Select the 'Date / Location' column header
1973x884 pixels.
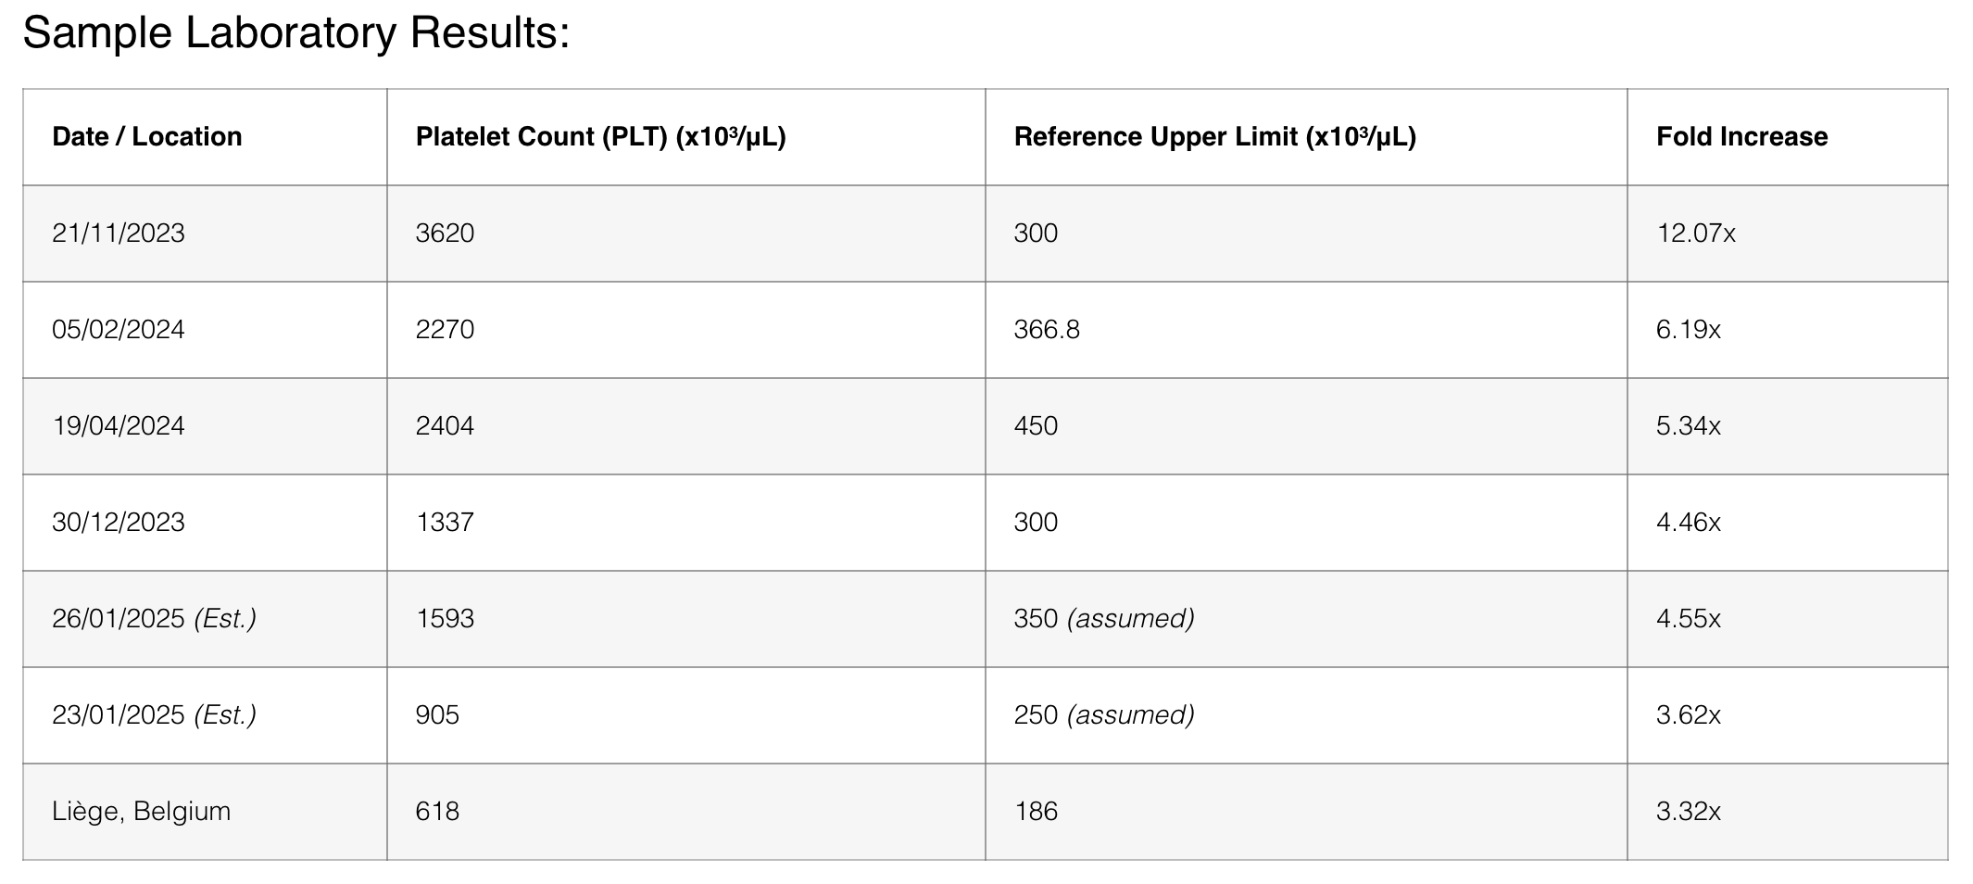(x=147, y=136)
